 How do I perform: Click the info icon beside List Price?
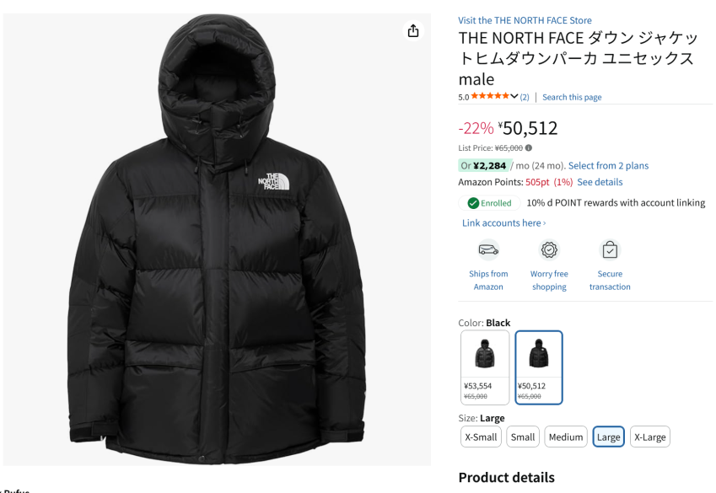(529, 147)
